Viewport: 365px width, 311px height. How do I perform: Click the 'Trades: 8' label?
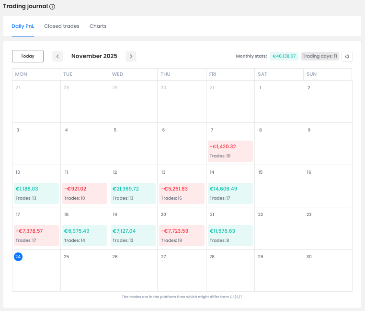click(219, 240)
